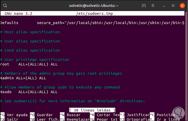Viewport: 188px width, 121px height.
Task: Open a new terminal tab
Action: [x=144, y=5]
